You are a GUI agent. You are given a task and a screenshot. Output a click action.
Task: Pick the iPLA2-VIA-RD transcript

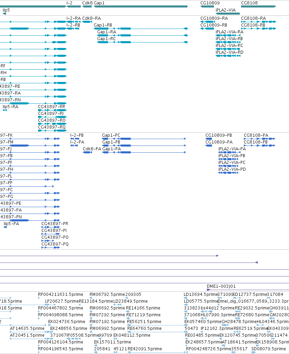click(x=230, y=52)
